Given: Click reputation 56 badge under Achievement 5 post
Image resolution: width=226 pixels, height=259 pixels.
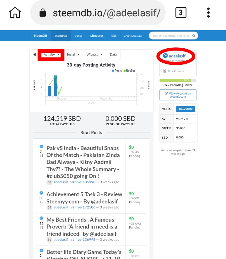Looking at the screenshot, I should (x=49, y=208).
